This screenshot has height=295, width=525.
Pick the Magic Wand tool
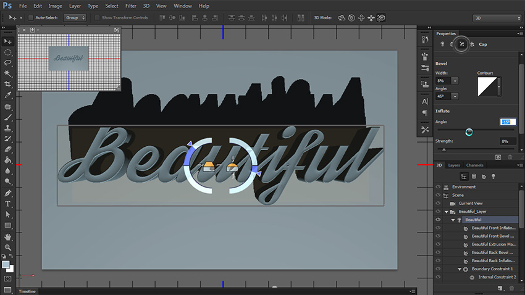point(8,73)
